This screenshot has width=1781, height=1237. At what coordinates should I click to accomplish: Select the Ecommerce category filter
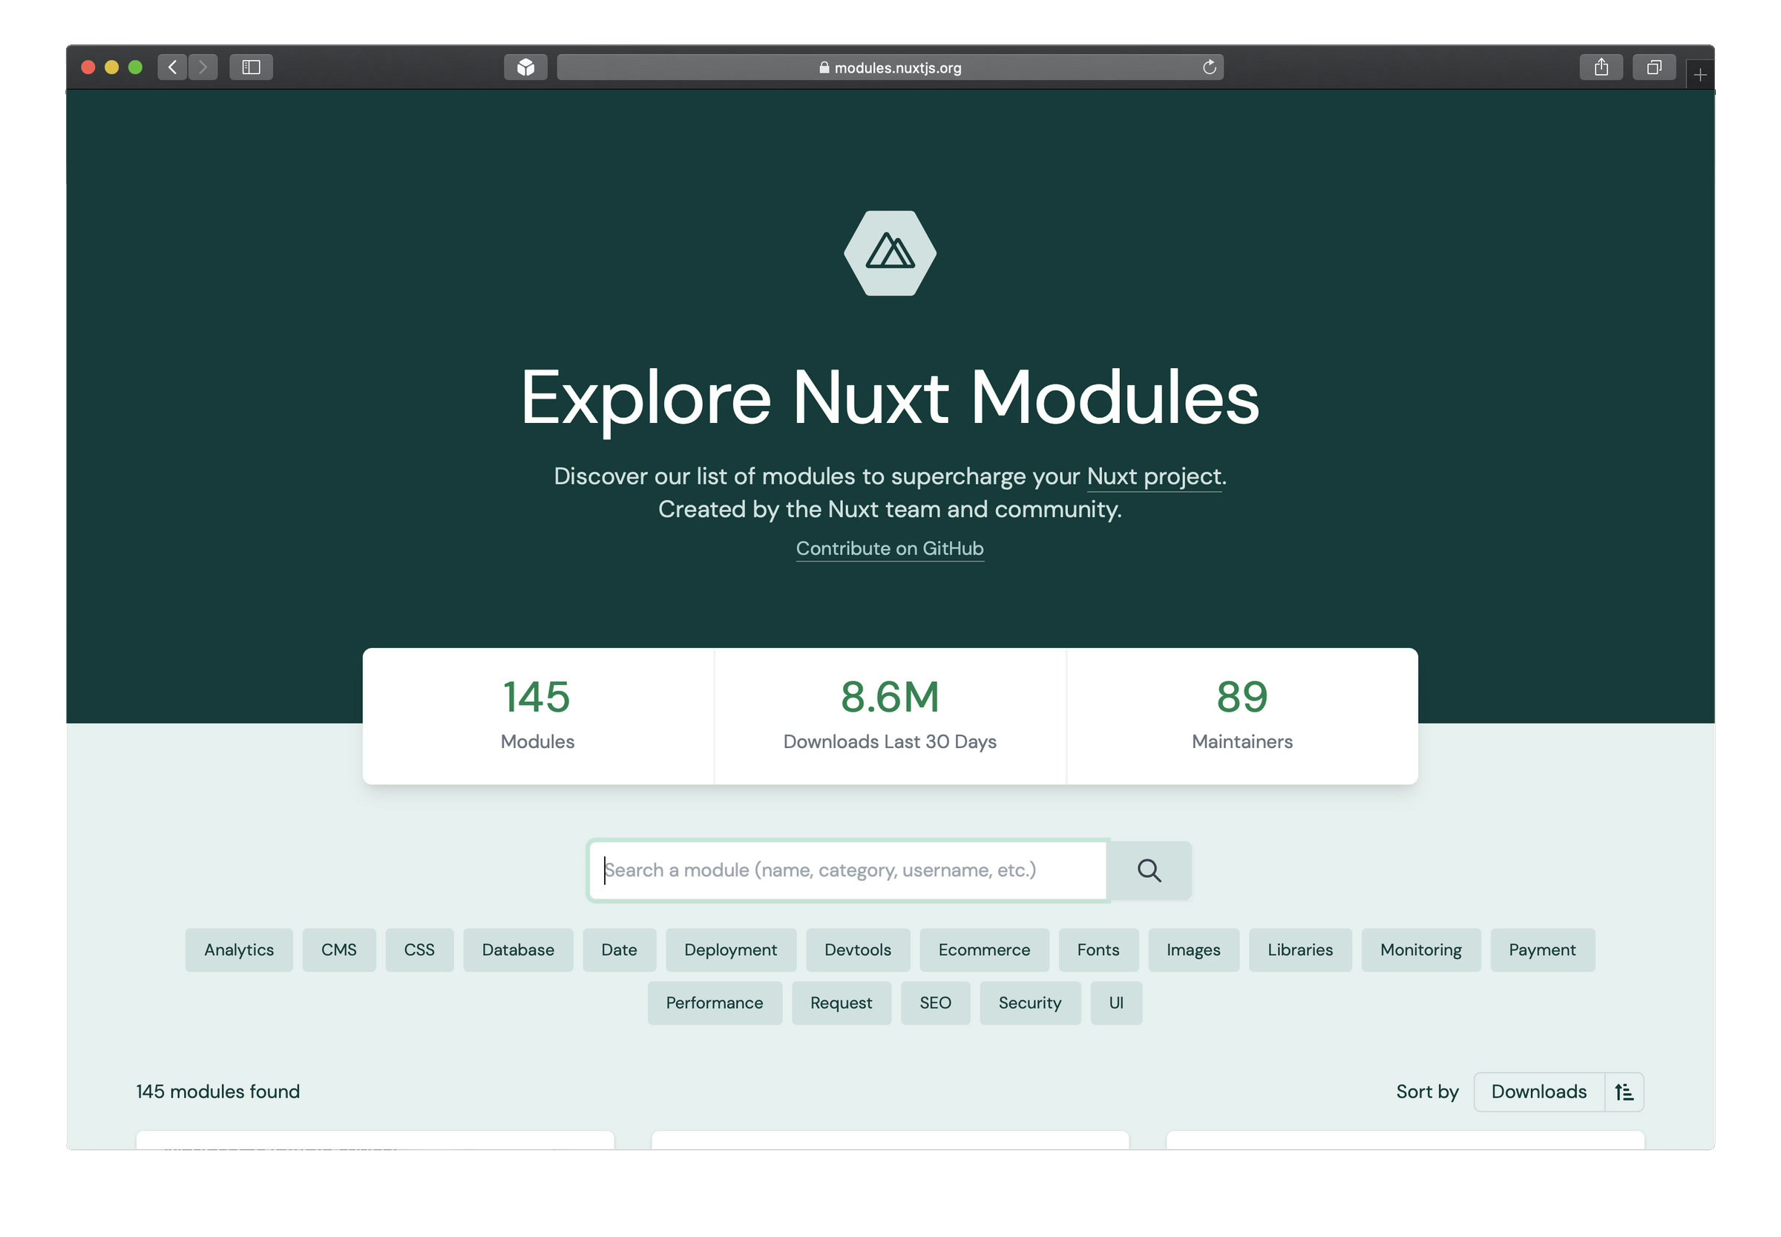(x=983, y=949)
